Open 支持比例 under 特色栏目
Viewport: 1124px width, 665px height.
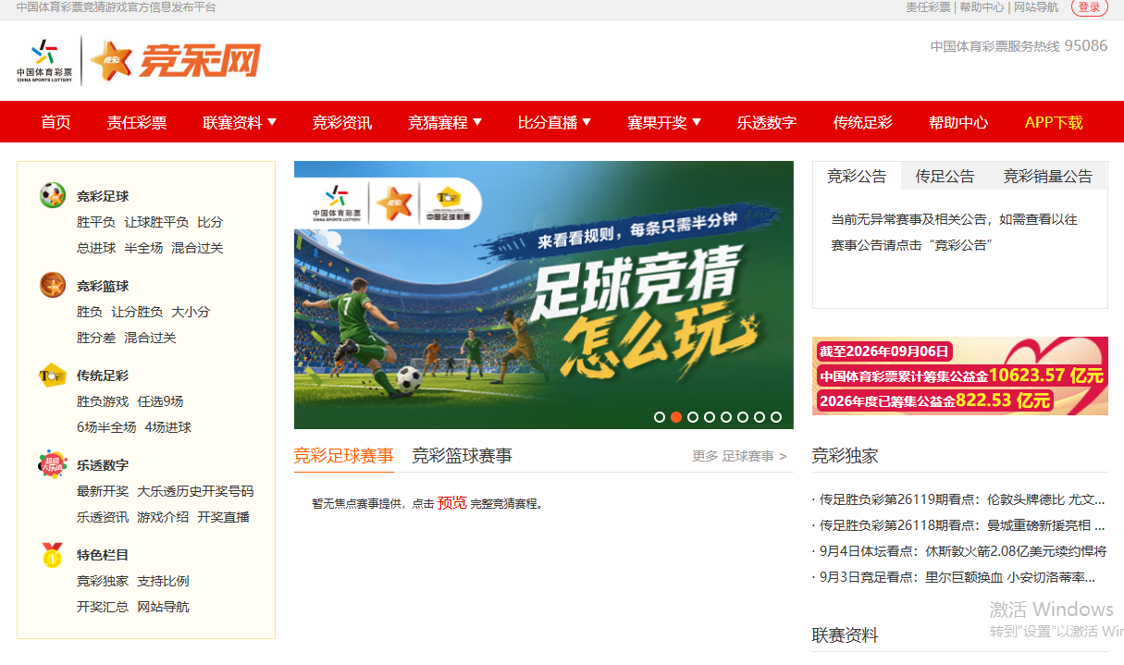click(163, 581)
